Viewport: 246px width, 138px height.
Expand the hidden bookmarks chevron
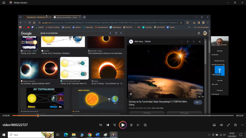coord(189,27)
